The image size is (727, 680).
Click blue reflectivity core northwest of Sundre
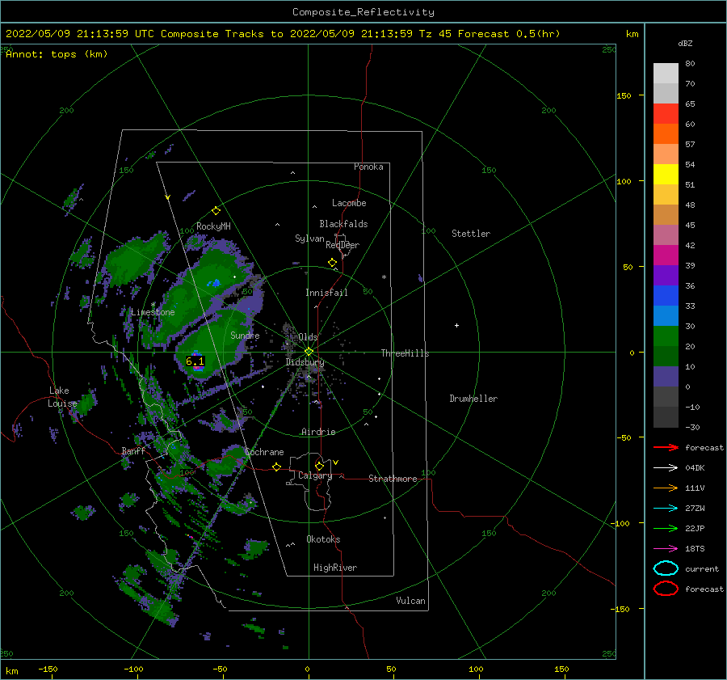[x=214, y=283]
